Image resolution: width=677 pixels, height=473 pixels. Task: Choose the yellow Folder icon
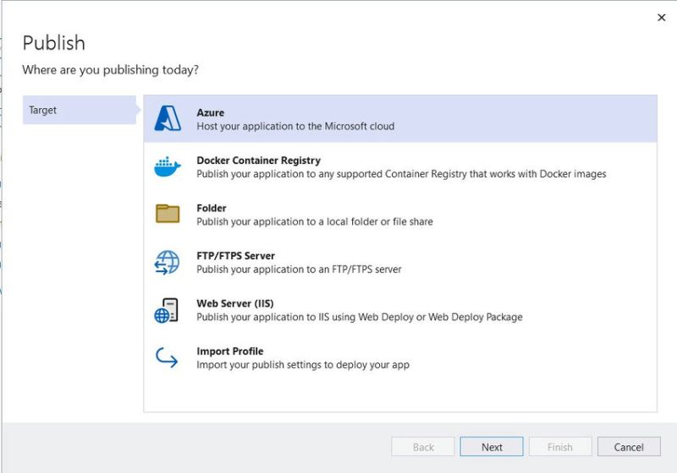[168, 214]
